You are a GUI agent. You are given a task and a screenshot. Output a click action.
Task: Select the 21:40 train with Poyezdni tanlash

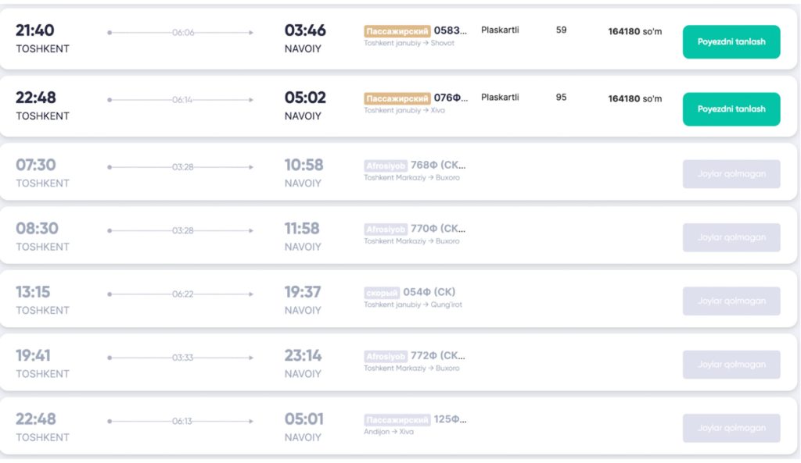click(731, 41)
